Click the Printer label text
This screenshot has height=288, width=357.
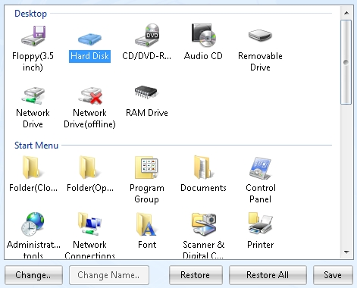(x=261, y=245)
